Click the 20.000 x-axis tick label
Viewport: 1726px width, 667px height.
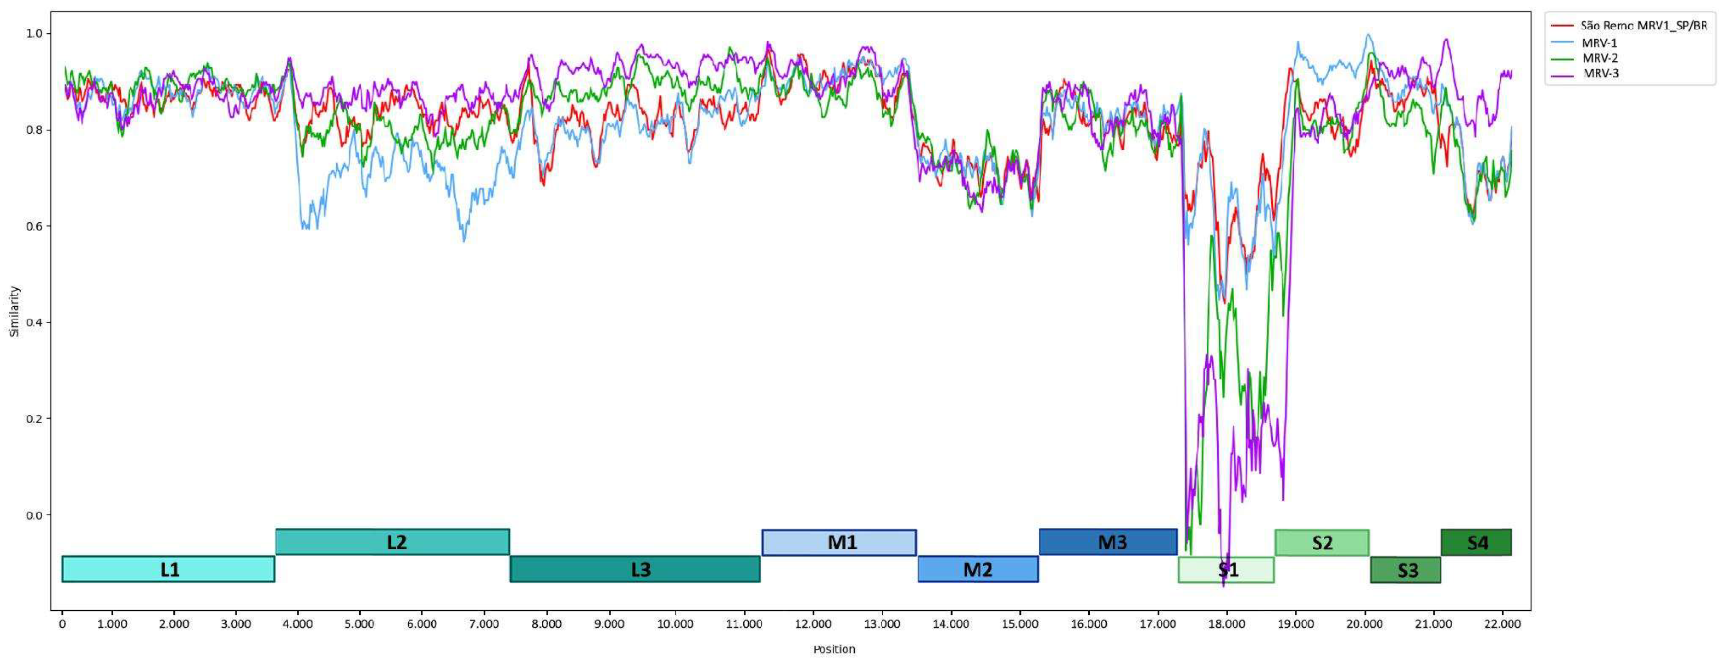click(x=1365, y=624)
